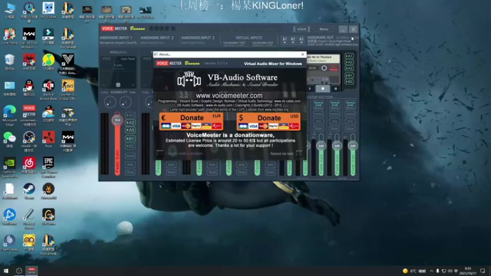Open the PICO PARK desktop shortcut
The width and height of the screenshot is (491, 276).
[x=48, y=10]
